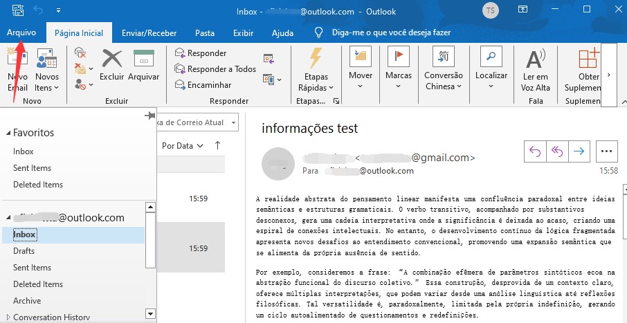Click reply all arrows in reading pane
627x323 pixels.
point(557,151)
